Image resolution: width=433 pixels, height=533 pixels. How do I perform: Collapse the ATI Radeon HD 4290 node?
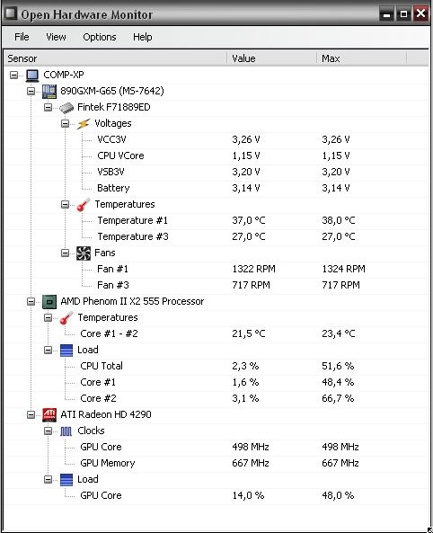(x=31, y=414)
